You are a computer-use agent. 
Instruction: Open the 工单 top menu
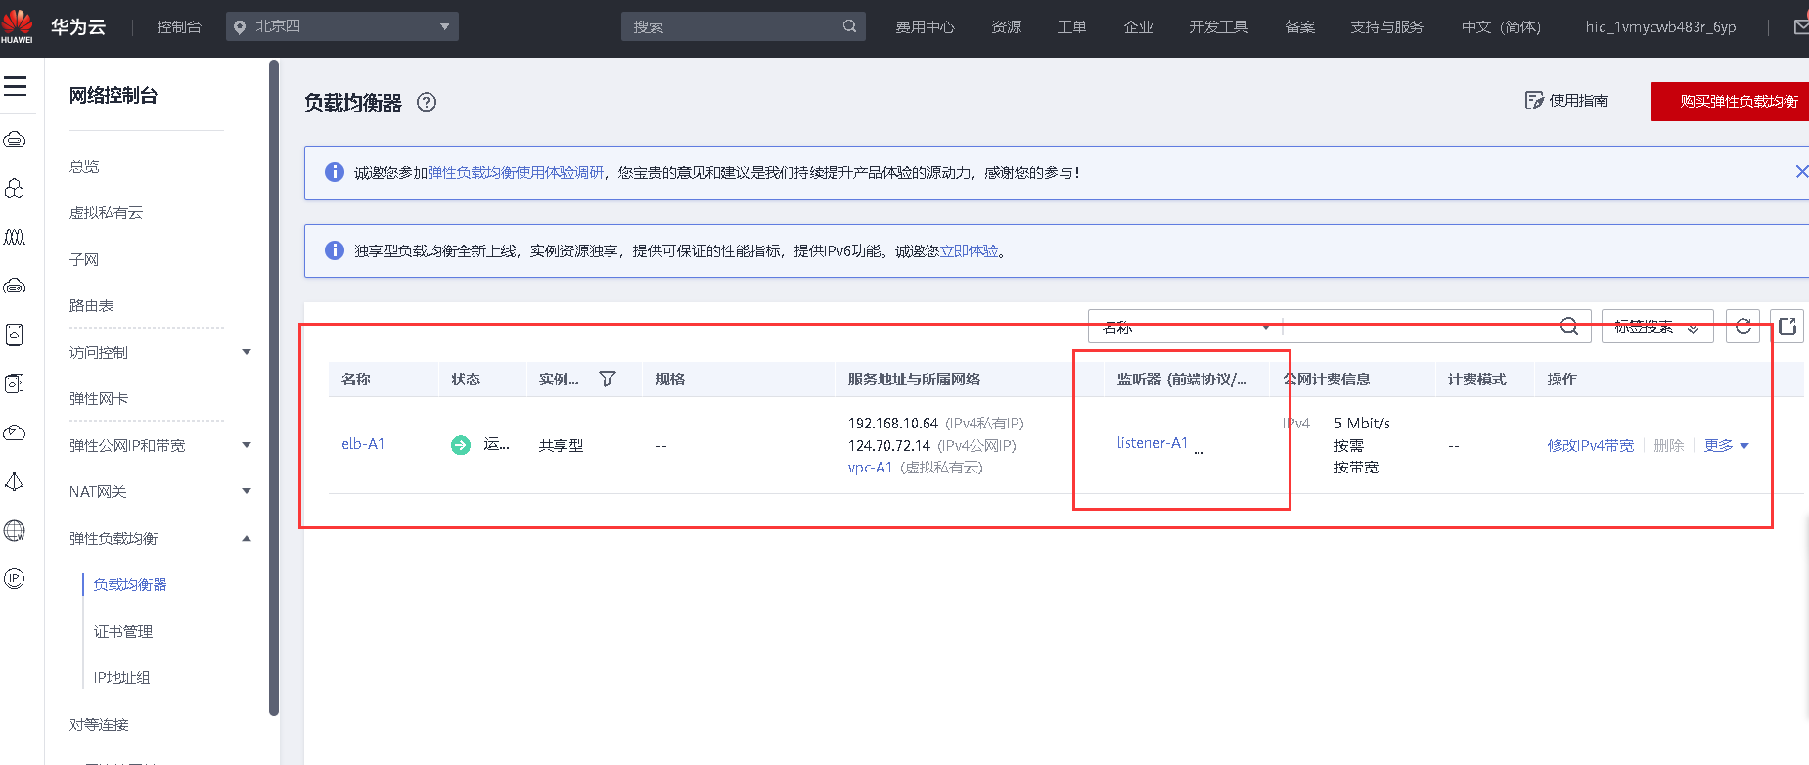1072,27
